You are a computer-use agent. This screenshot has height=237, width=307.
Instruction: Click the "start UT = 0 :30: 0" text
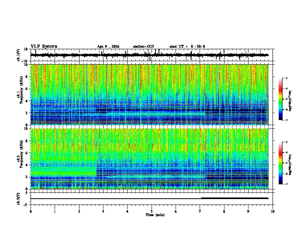(x=187, y=46)
